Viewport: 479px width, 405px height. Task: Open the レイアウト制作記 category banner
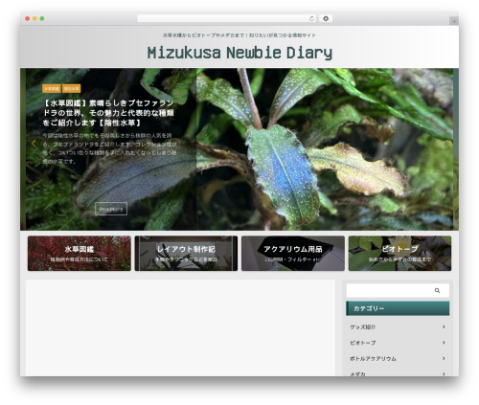coord(186,254)
